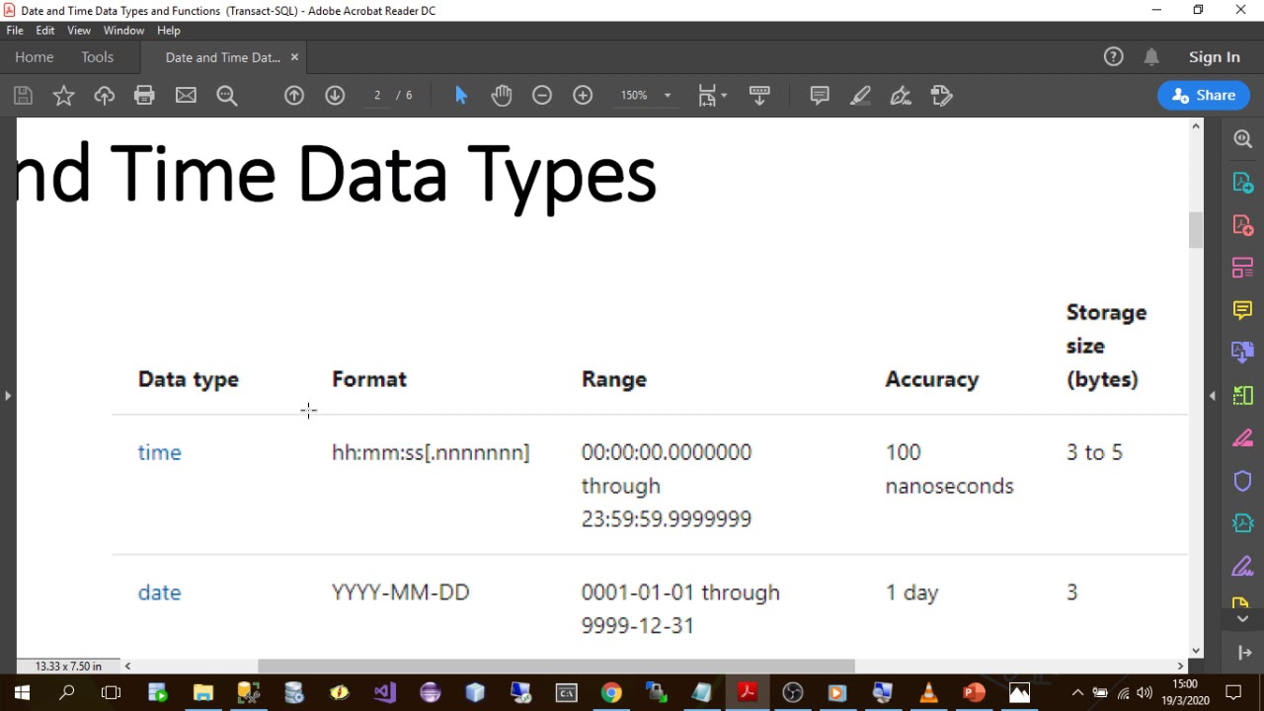Expand the left navigation pane arrow
The image size is (1264, 711).
(8, 396)
